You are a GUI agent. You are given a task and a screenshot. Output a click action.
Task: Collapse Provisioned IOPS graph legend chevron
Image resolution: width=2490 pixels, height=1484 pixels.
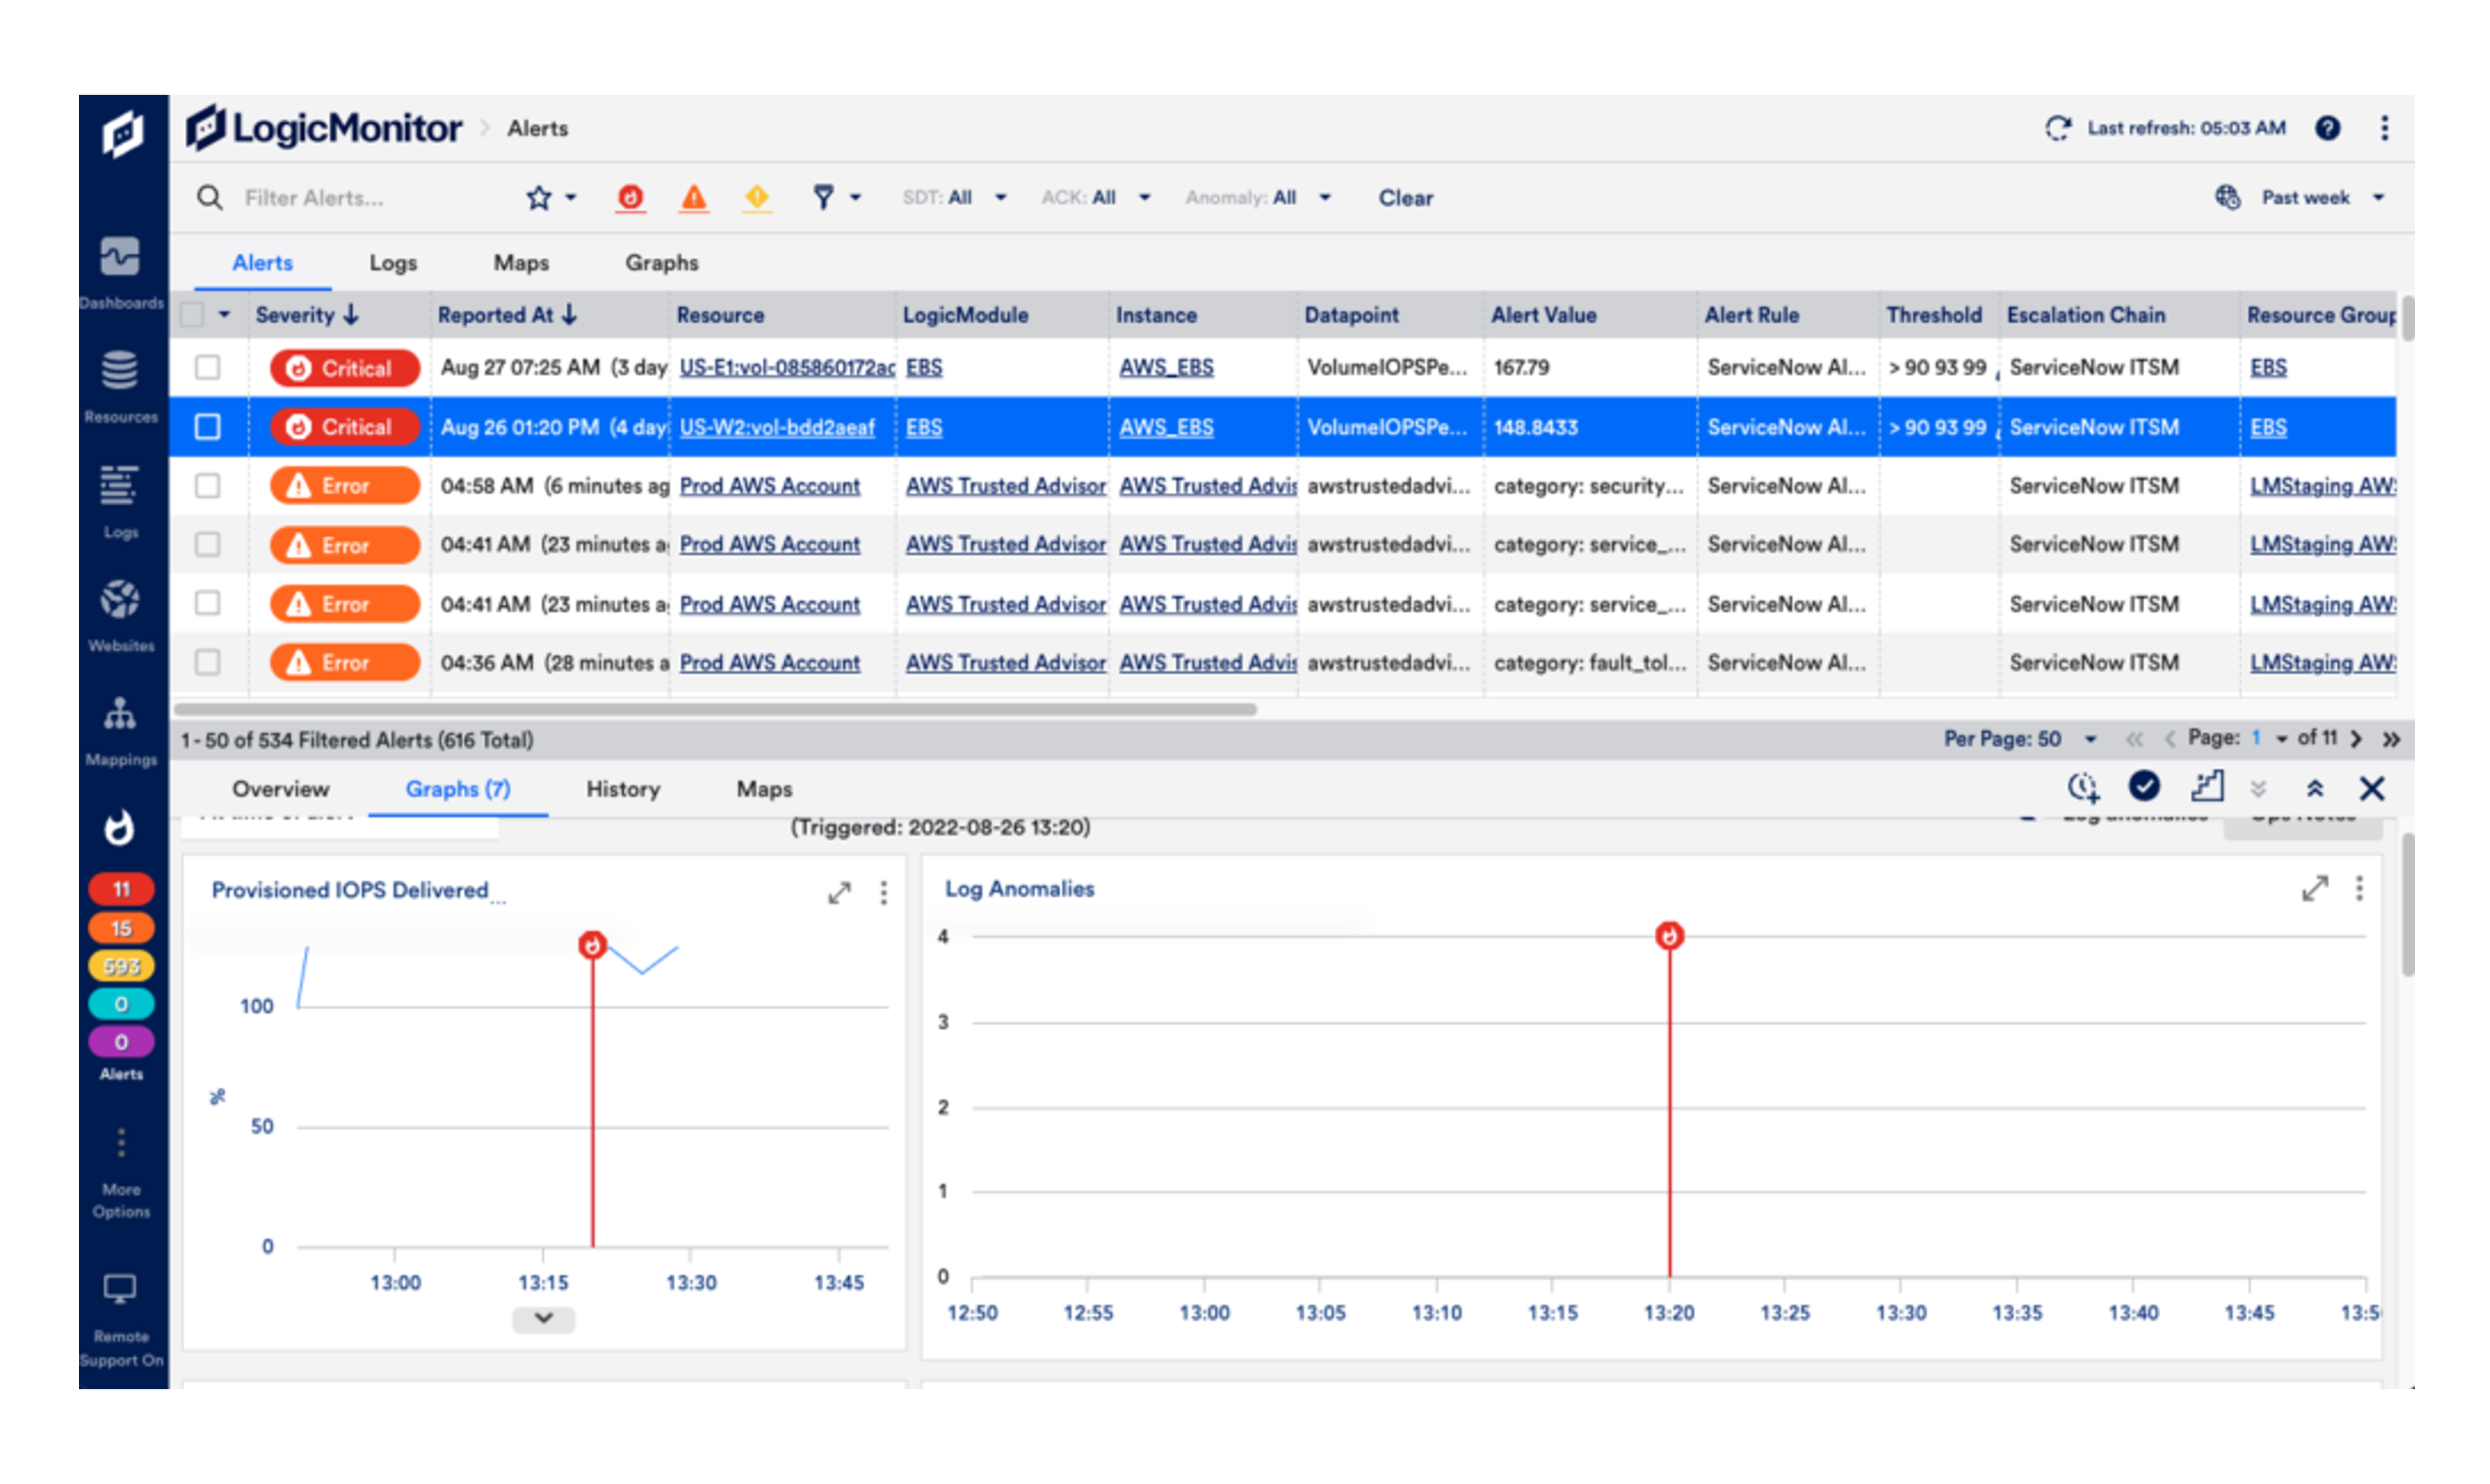pyautogui.click(x=544, y=1318)
